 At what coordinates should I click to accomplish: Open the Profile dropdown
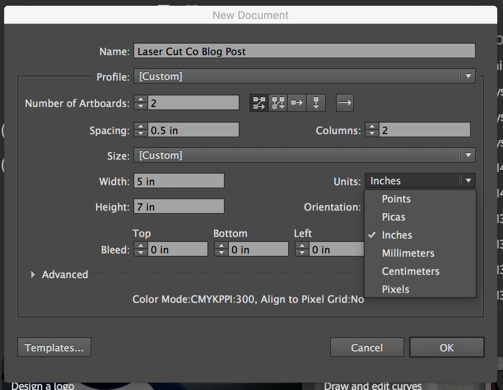[305, 76]
